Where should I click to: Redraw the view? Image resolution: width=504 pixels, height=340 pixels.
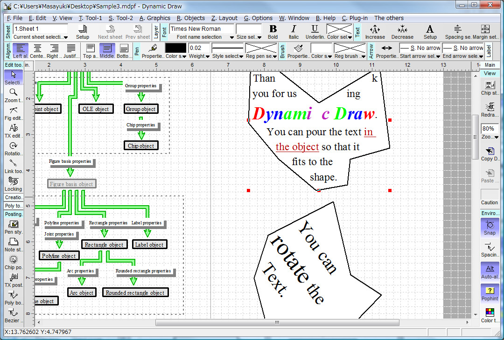pyautogui.click(x=490, y=110)
